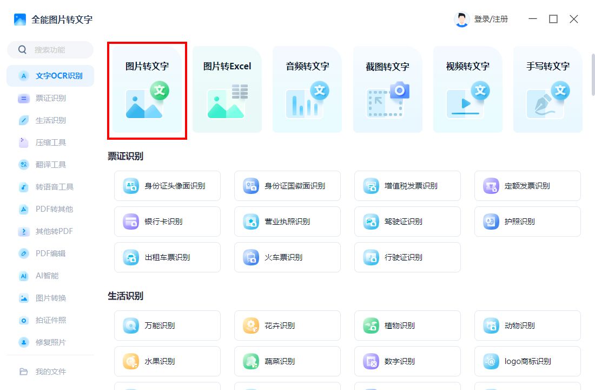Screen dimensions: 595x390
Task: Open 身份证国徽面识别
Action: 287,186
